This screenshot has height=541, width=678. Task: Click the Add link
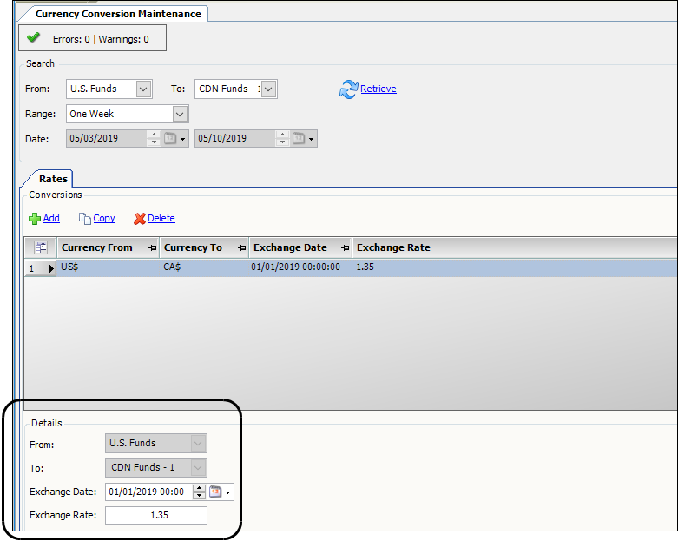click(51, 218)
